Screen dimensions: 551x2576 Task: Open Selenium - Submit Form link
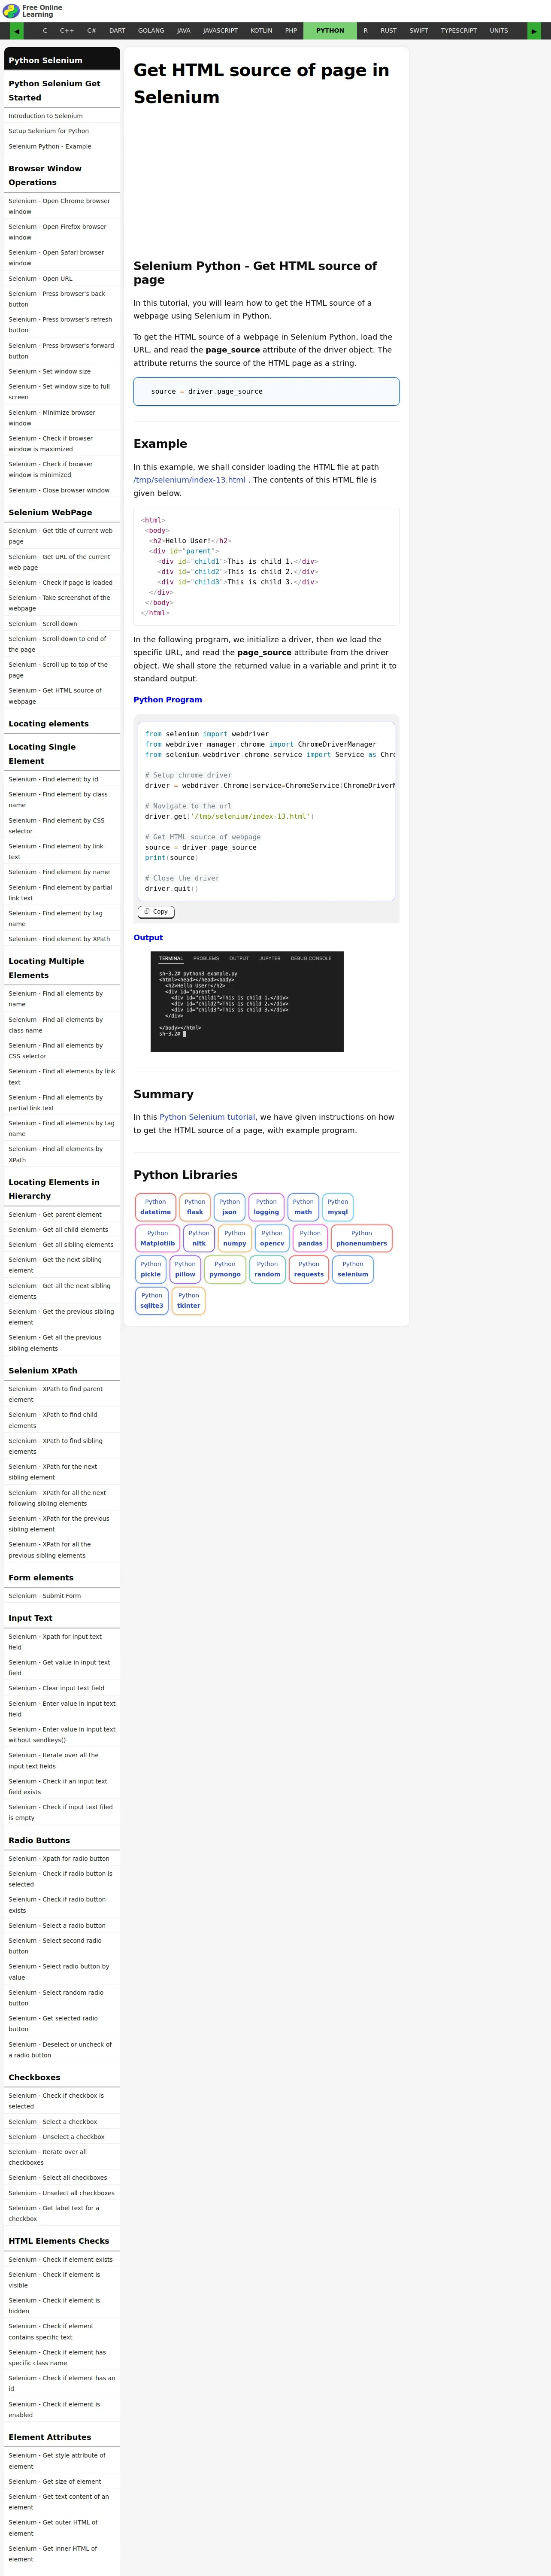pos(62,1596)
